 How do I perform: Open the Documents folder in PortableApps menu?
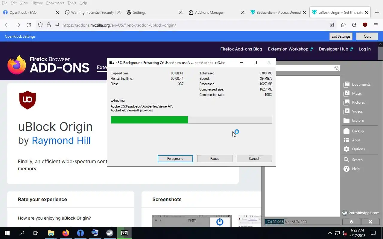357,85
